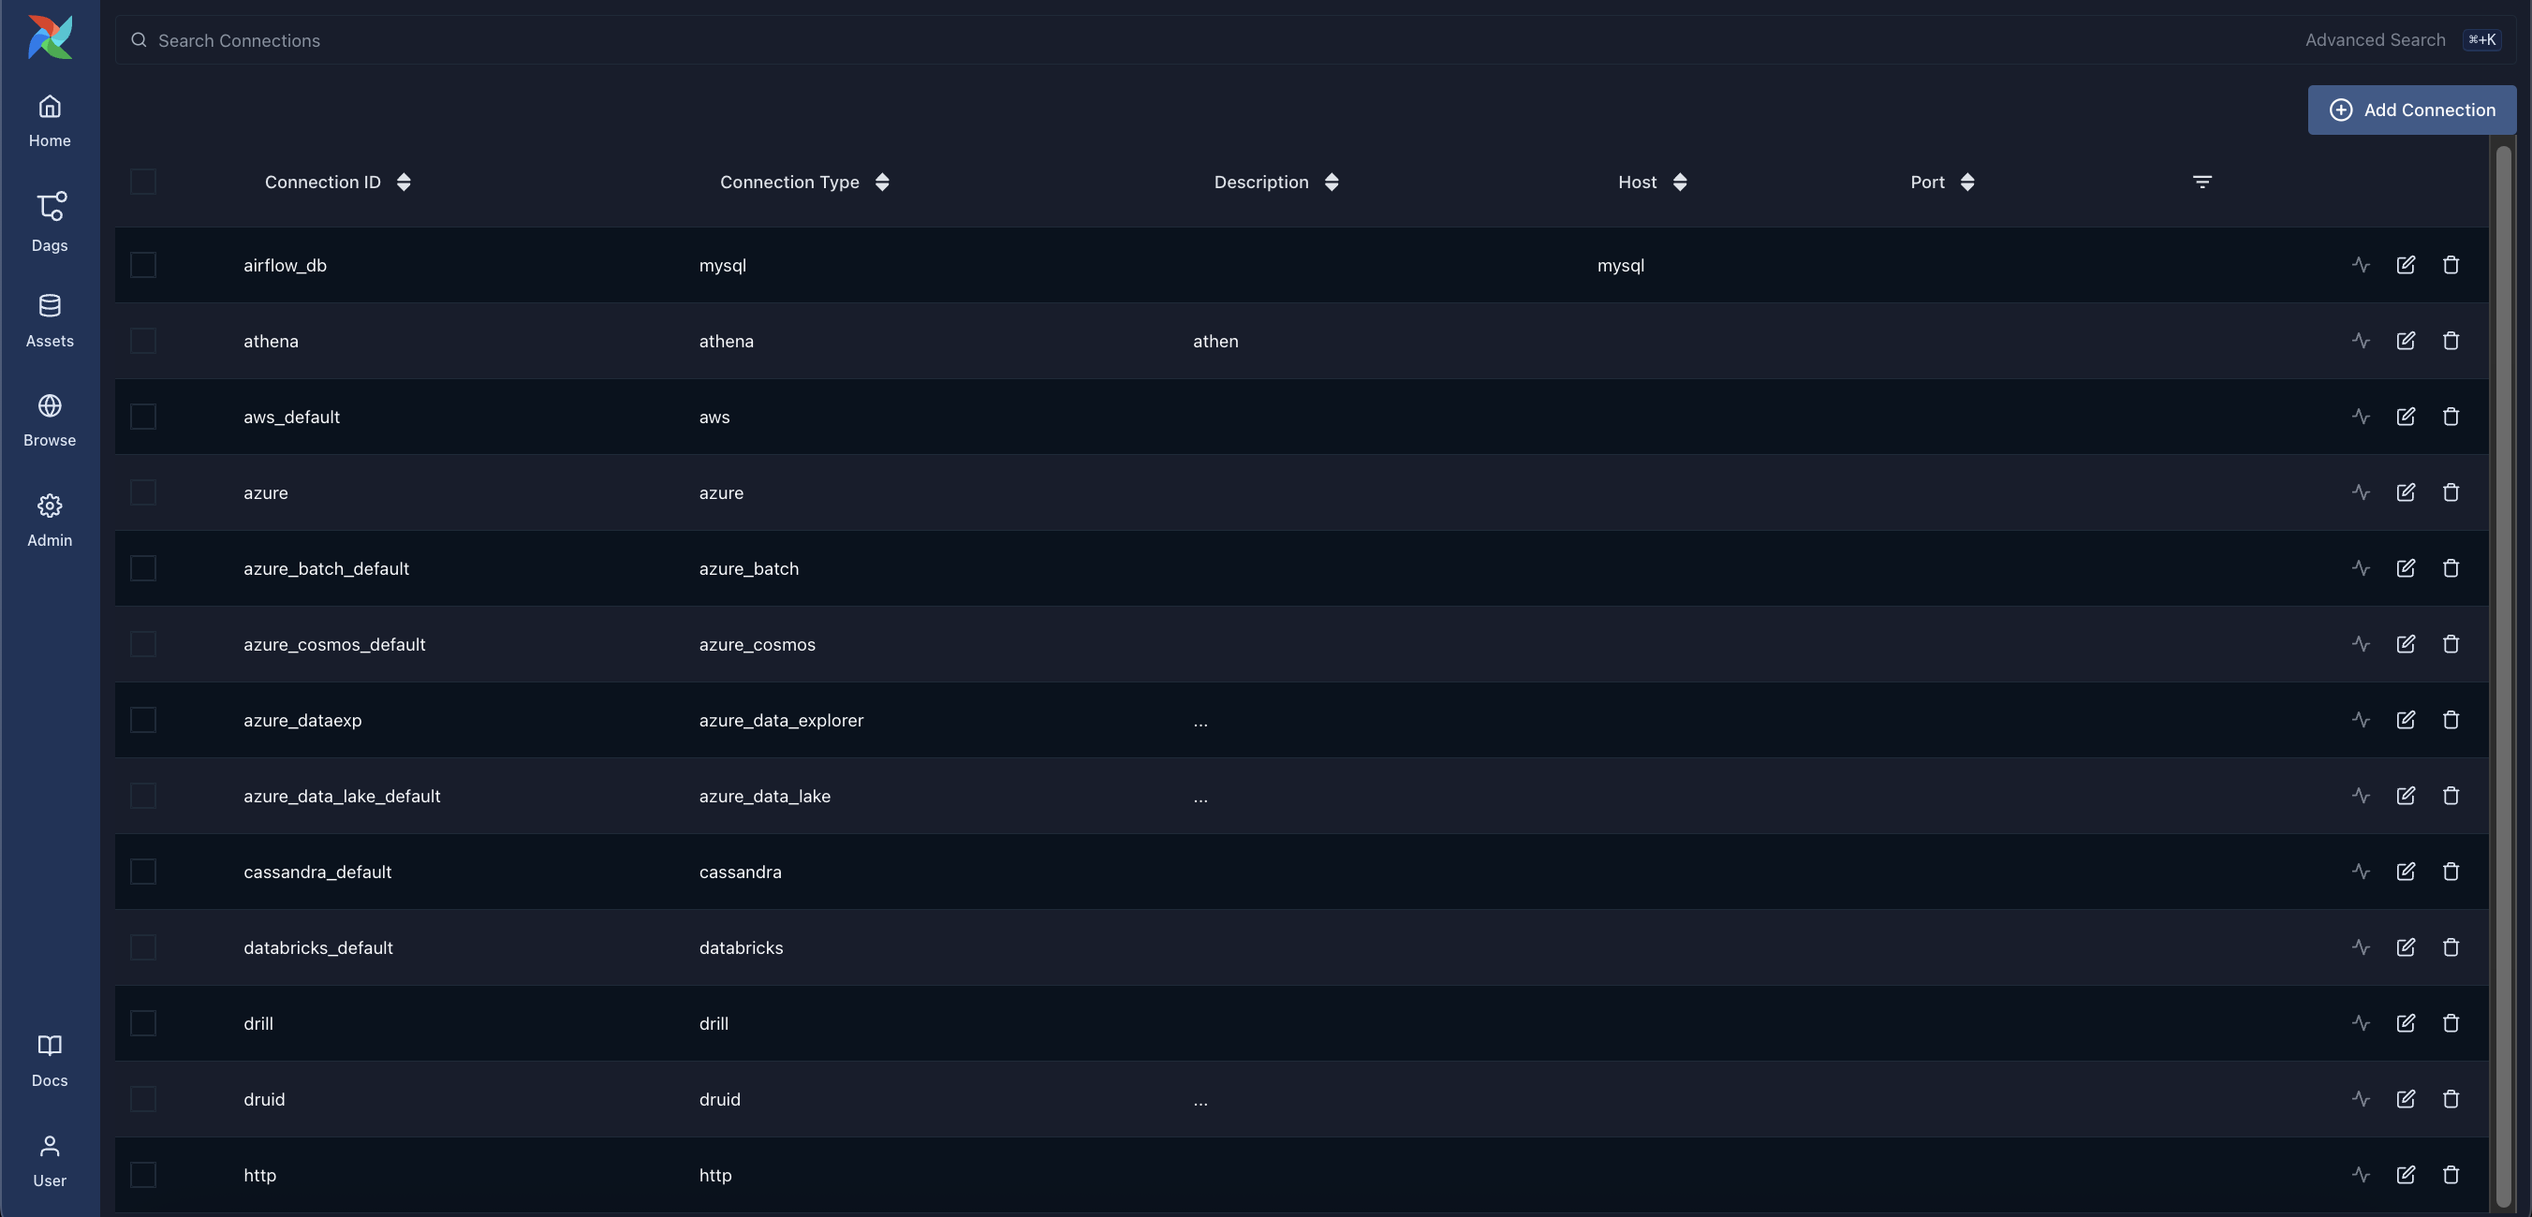Edit the cassandra_default connection
The image size is (2532, 1217).
2406,872
